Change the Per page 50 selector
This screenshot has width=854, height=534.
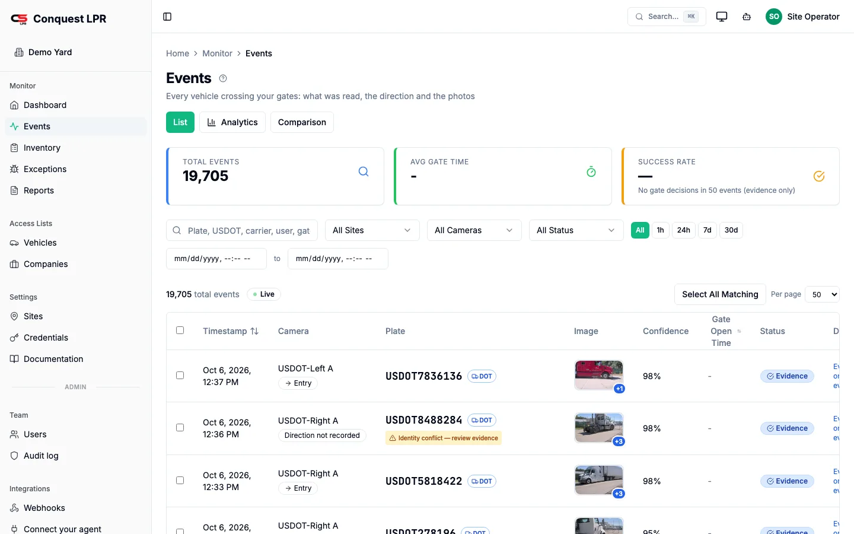pyautogui.click(x=822, y=294)
